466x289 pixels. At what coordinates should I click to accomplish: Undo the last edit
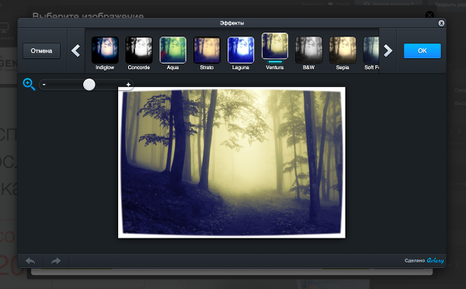point(30,261)
